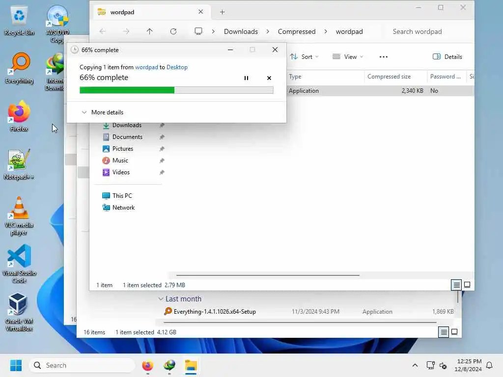Viewport: 503px width, 377px height.
Task: Open the AVS DVD Copy desktop shortcut
Action: (x=57, y=24)
